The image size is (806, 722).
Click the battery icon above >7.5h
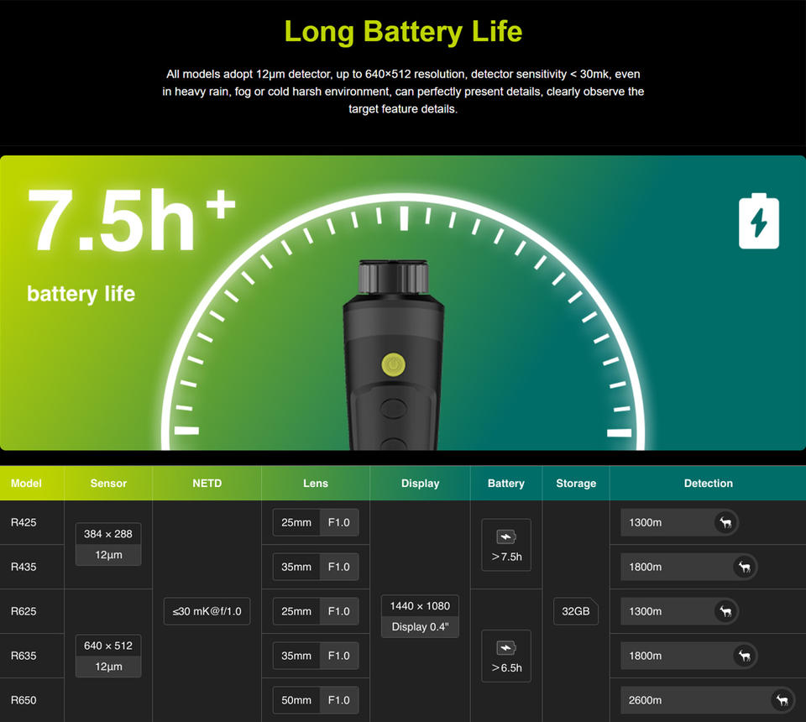tap(506, 537)
